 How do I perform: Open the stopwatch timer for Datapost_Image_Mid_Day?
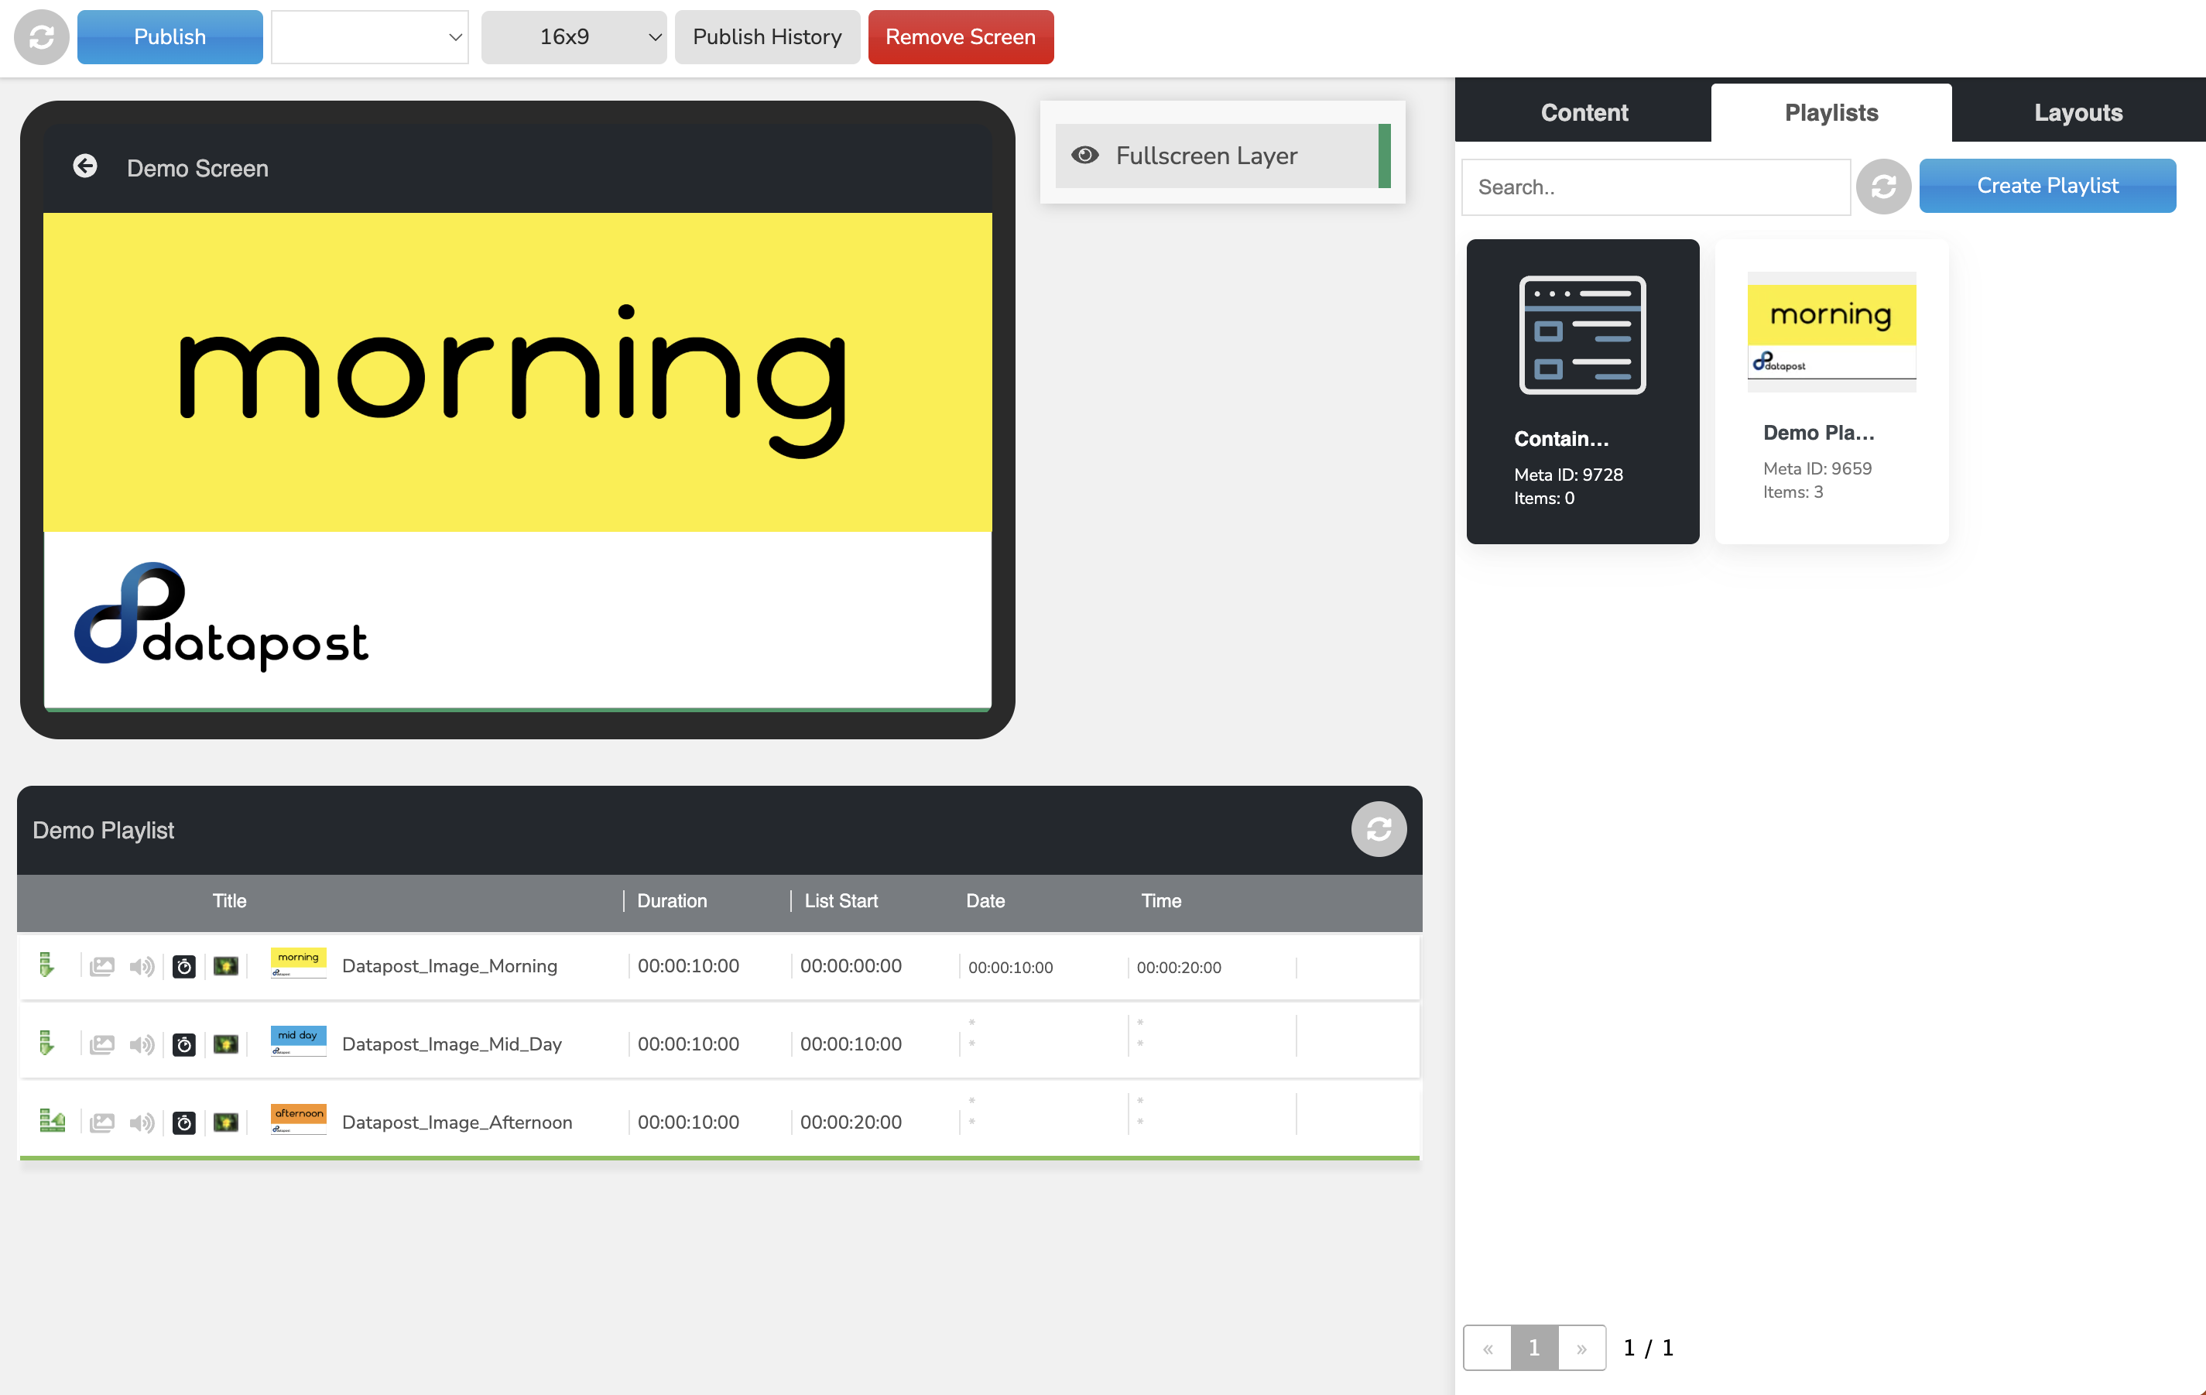coord(184,1044)
